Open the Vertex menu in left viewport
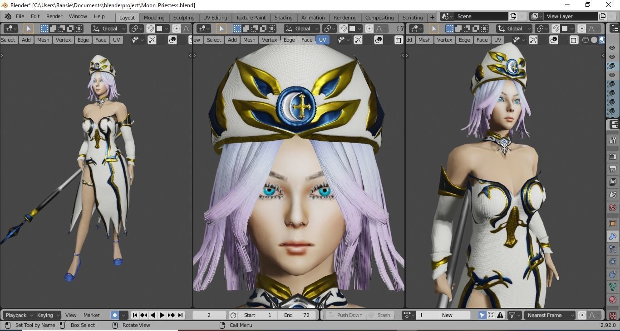This screenshot has height=331, width=620. [63, 40]
